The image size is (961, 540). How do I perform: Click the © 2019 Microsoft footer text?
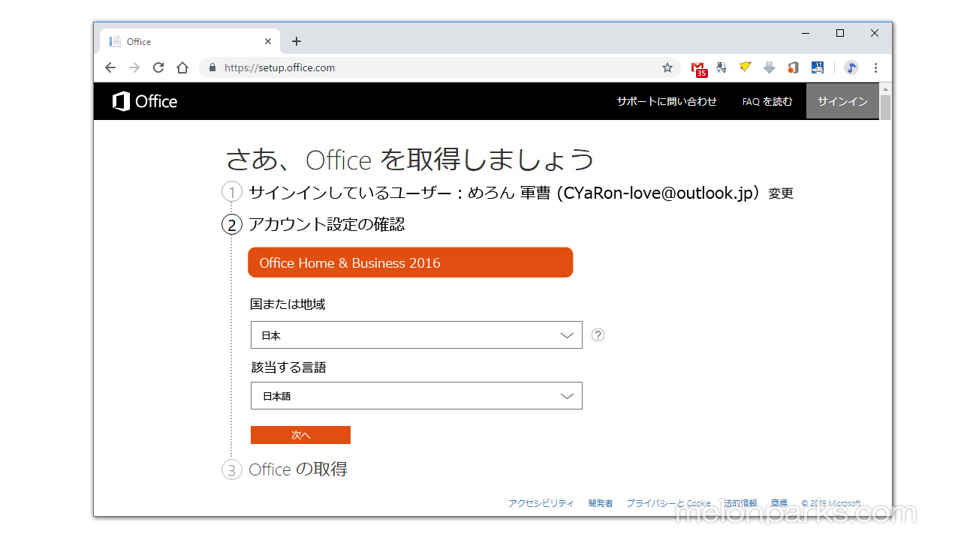pyautogui.click(x=831, y=503)
